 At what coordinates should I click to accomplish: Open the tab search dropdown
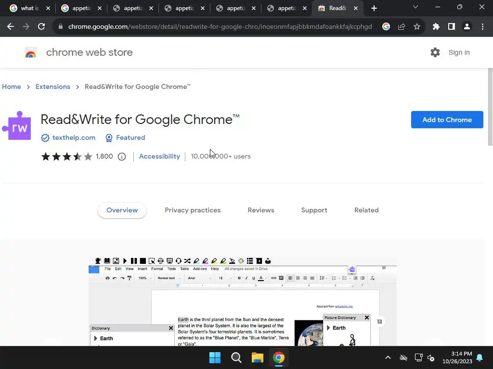415,7
